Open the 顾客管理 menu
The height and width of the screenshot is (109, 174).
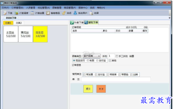pyautogui.click(x=57, y=8)
